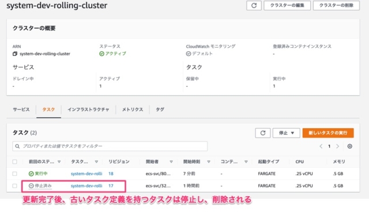Viewport: 369px width, 215px height.
Task: Open task table settings gear
Action: tap(350, 146)
